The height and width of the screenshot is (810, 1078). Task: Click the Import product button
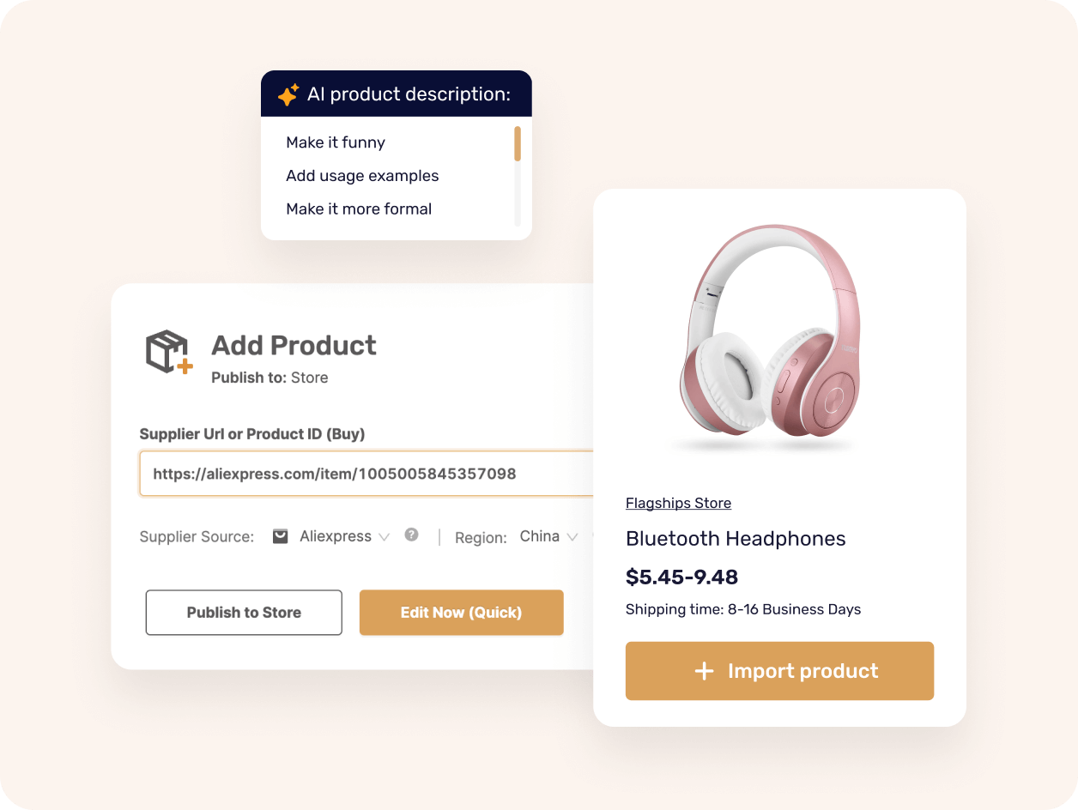(x=779, y=671)
